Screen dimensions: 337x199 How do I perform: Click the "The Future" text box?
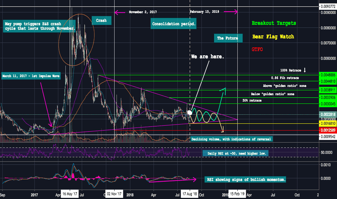pos(228,38)
